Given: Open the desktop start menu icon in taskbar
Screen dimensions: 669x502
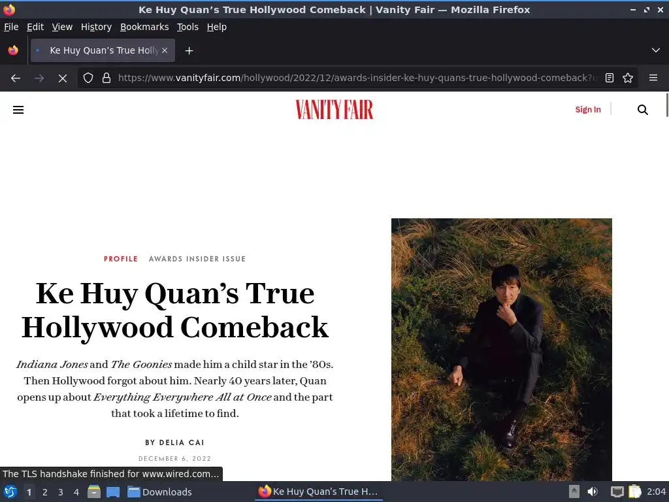Looking at the screenshot, I should click(x=10, y=492).
